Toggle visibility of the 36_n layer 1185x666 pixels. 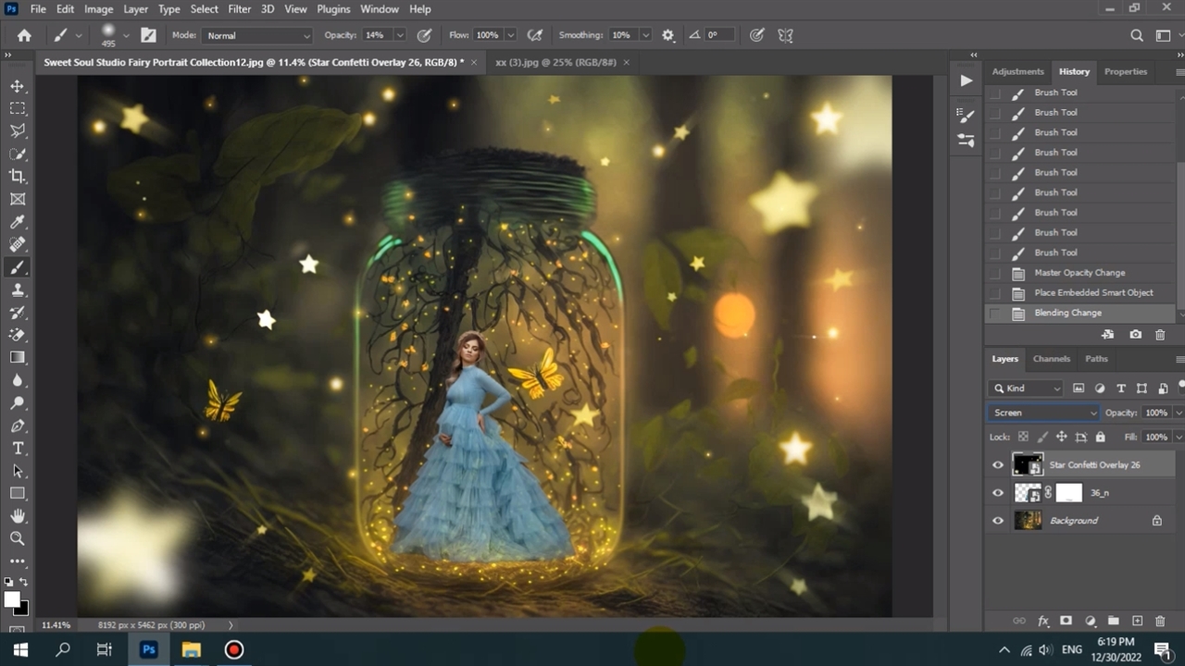[998, 493]
